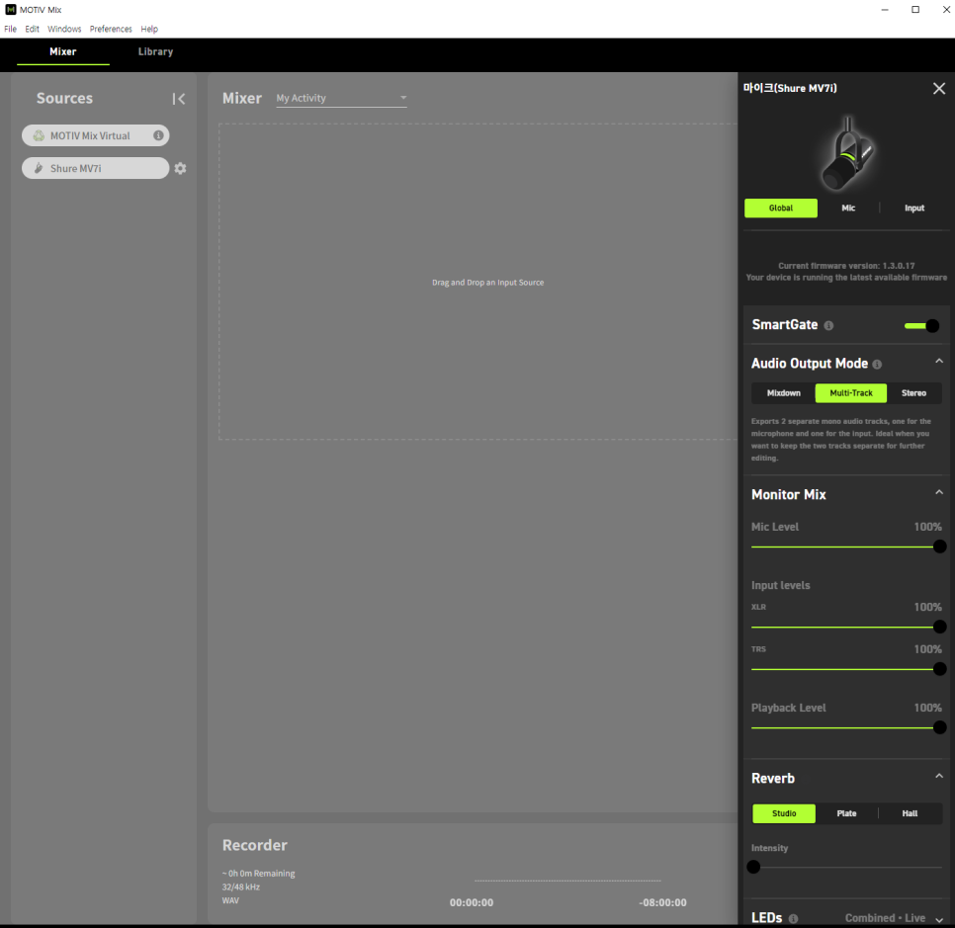
Task: Select the MOTIV Mix Virtual source
Action: [96, 135]
